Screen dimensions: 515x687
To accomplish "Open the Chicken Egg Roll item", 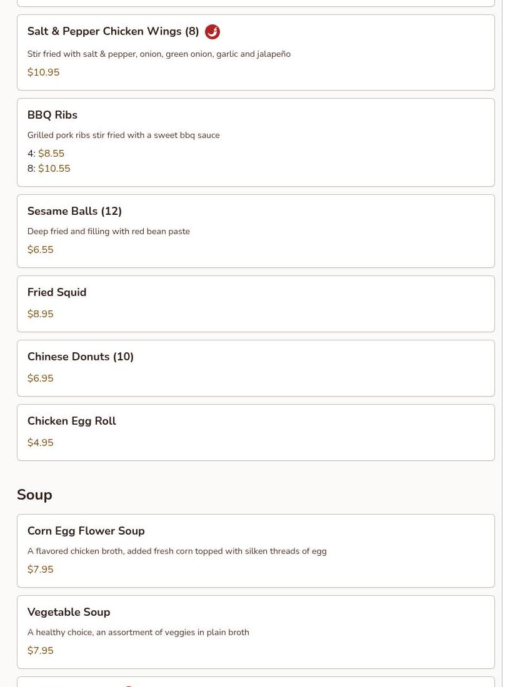I will tap(72, 421).
